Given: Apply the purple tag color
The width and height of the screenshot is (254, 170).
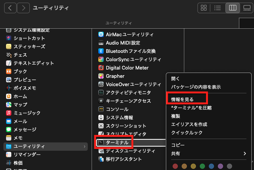Looking at the screenshot, I should point(220,166).
